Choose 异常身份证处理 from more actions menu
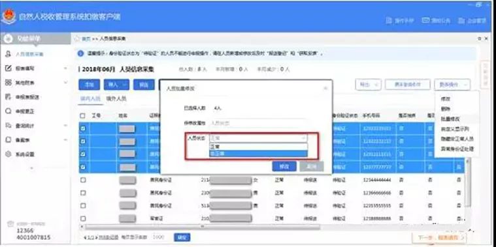 click(x=457, y=149)
